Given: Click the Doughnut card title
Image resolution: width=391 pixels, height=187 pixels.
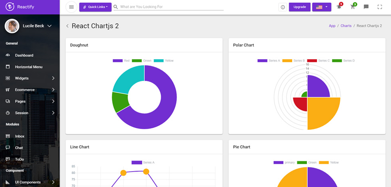Looking at the screenshot, I should 79,45.
